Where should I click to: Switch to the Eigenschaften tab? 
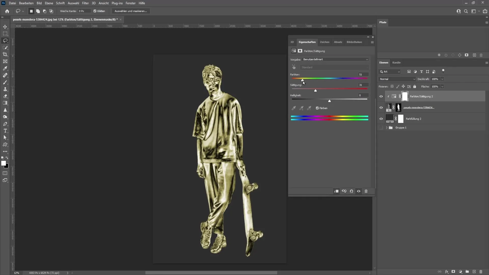pos(307,42)
